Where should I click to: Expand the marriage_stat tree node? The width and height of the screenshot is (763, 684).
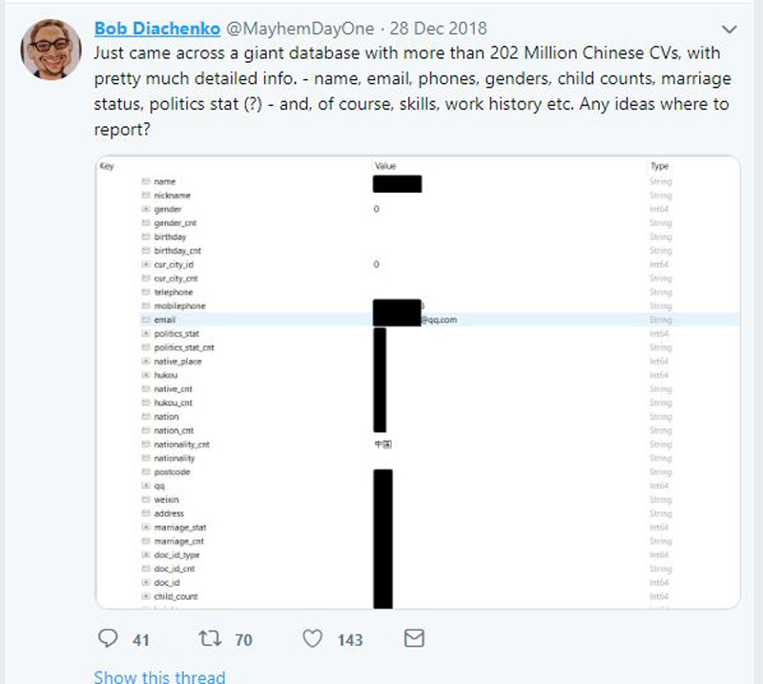(146, 528)
